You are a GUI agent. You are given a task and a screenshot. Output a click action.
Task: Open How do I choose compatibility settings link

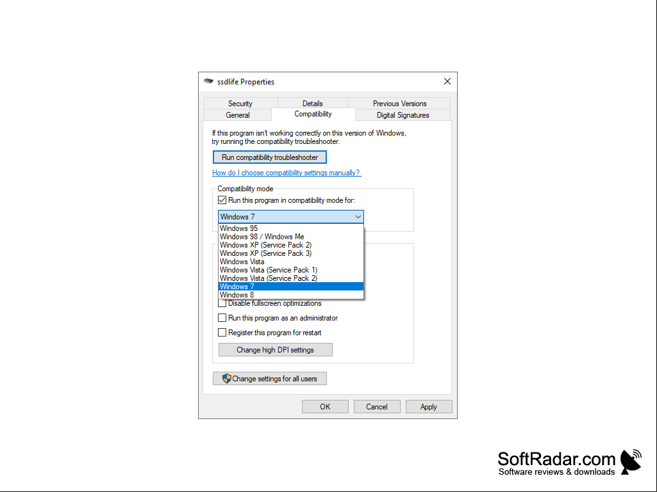[x=286, y=173]
